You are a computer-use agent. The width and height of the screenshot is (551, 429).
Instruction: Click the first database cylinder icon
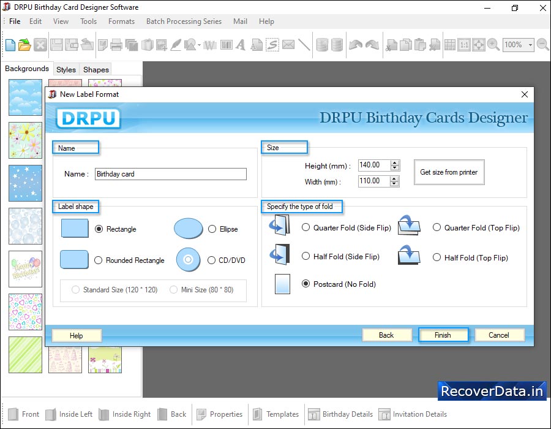tap(322, 45)
